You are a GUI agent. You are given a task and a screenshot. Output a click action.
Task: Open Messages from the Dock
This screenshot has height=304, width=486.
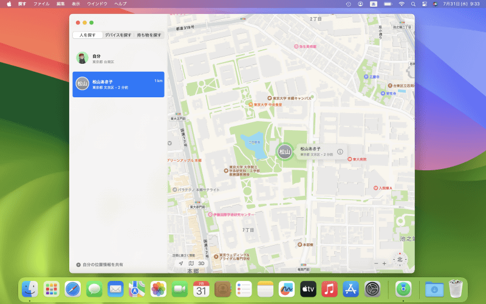[94, 289]
